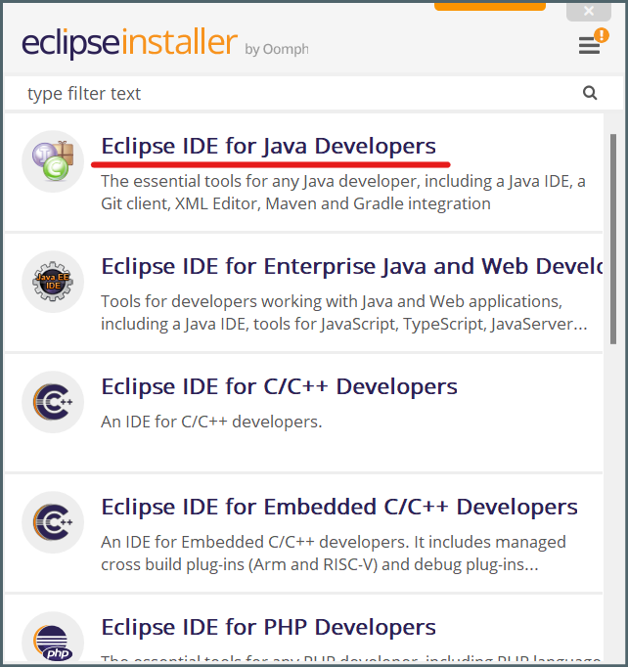Image resolution: width=628 pixels, height=667 pixels.
Task: Select Eclipse IDE for Java Developers
Action: [x=268, y=146]
